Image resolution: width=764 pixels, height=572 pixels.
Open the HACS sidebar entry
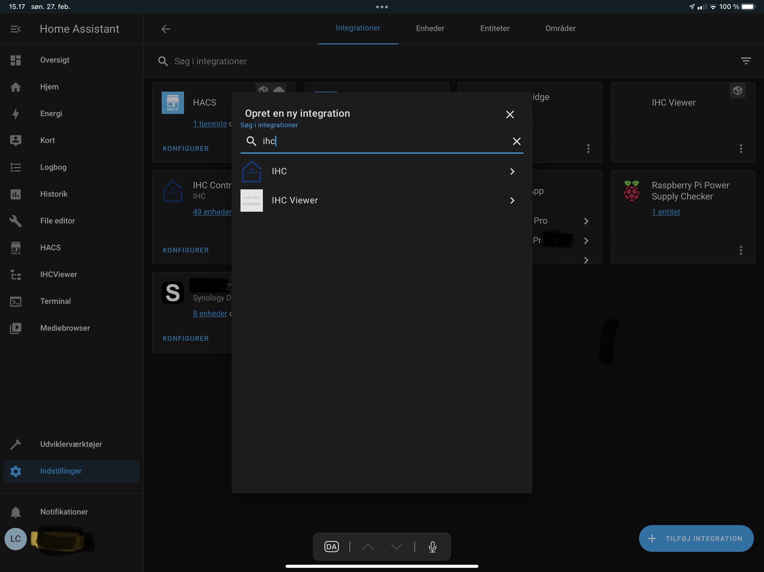pyautogui.click(x=50, y=248)
